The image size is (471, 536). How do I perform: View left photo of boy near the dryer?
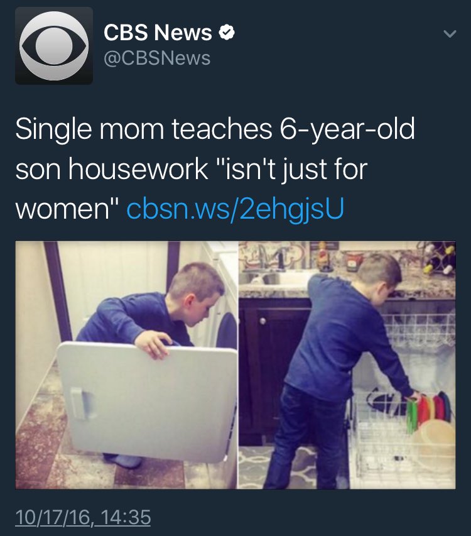point(126,365)
